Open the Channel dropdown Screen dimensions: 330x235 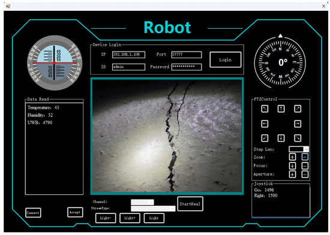click(x=142, y=202)
